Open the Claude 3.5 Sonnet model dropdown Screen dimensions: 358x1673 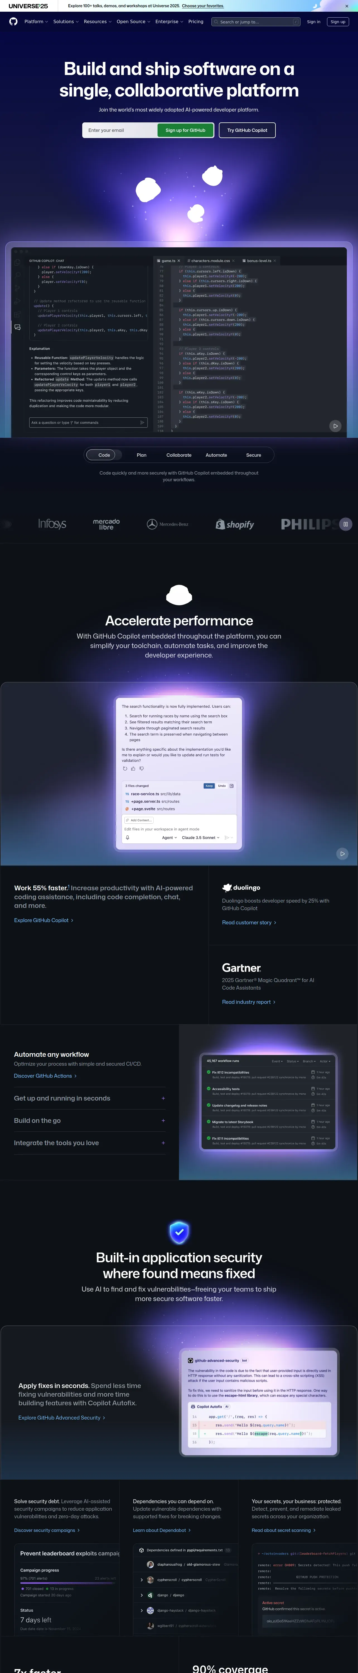201,838
